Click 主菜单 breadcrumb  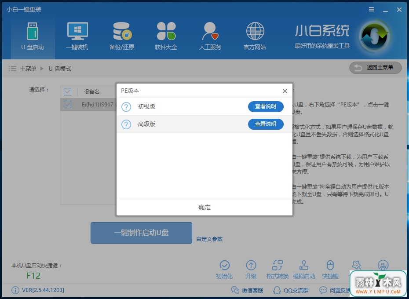(x=28, y=69)
